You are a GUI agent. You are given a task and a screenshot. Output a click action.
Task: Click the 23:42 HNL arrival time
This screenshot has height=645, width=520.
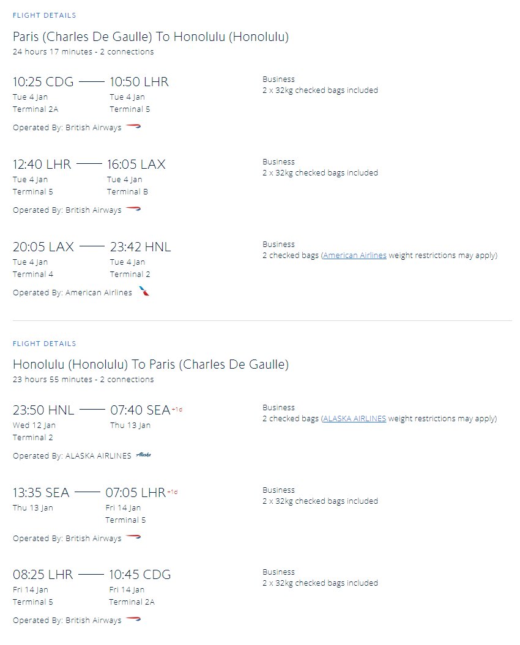click(x=140, y=247)
